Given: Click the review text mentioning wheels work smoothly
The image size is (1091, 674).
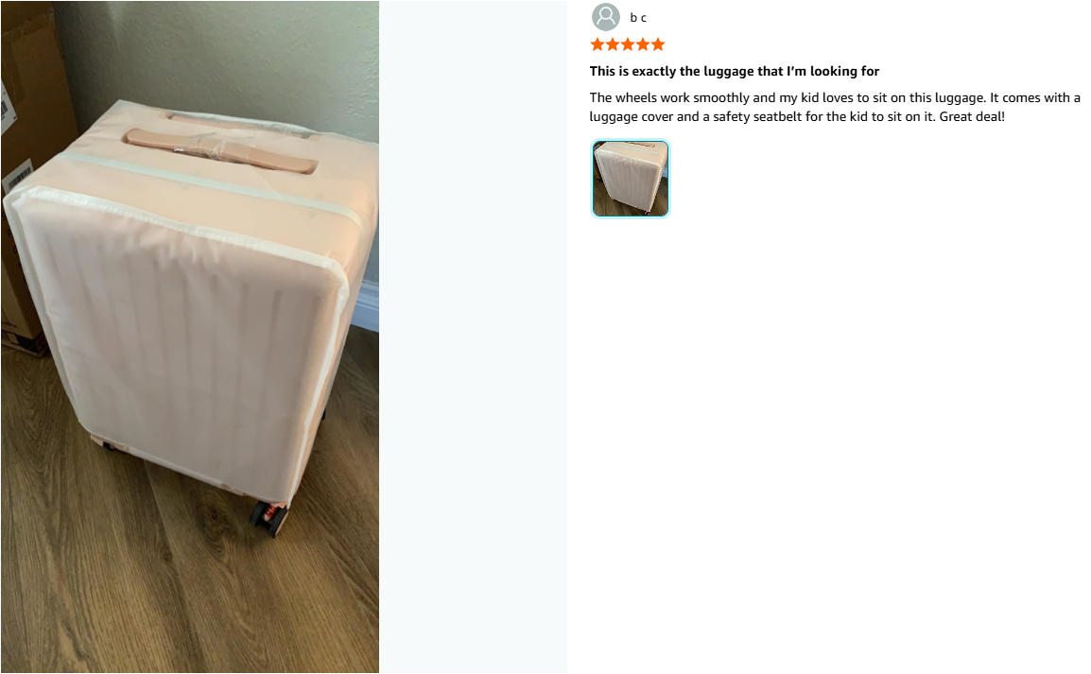Looking at the screenshot, I should click(835, 107).
